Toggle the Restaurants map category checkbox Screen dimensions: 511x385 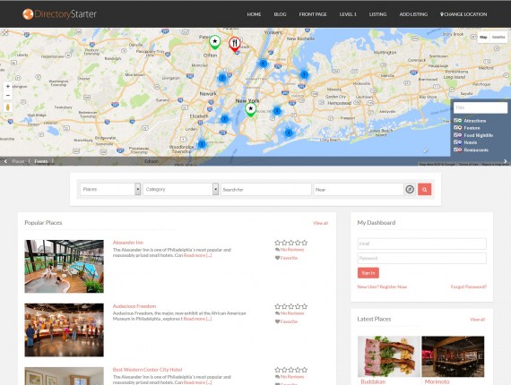click(456, 150)
